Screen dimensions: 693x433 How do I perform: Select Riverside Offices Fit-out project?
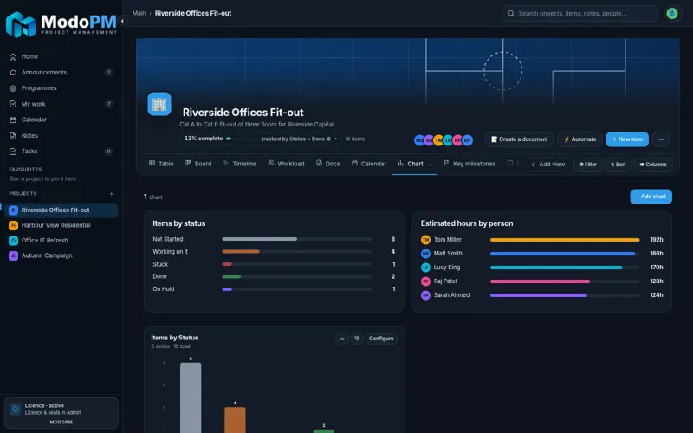pyautogui.click(x=62, y=210)
